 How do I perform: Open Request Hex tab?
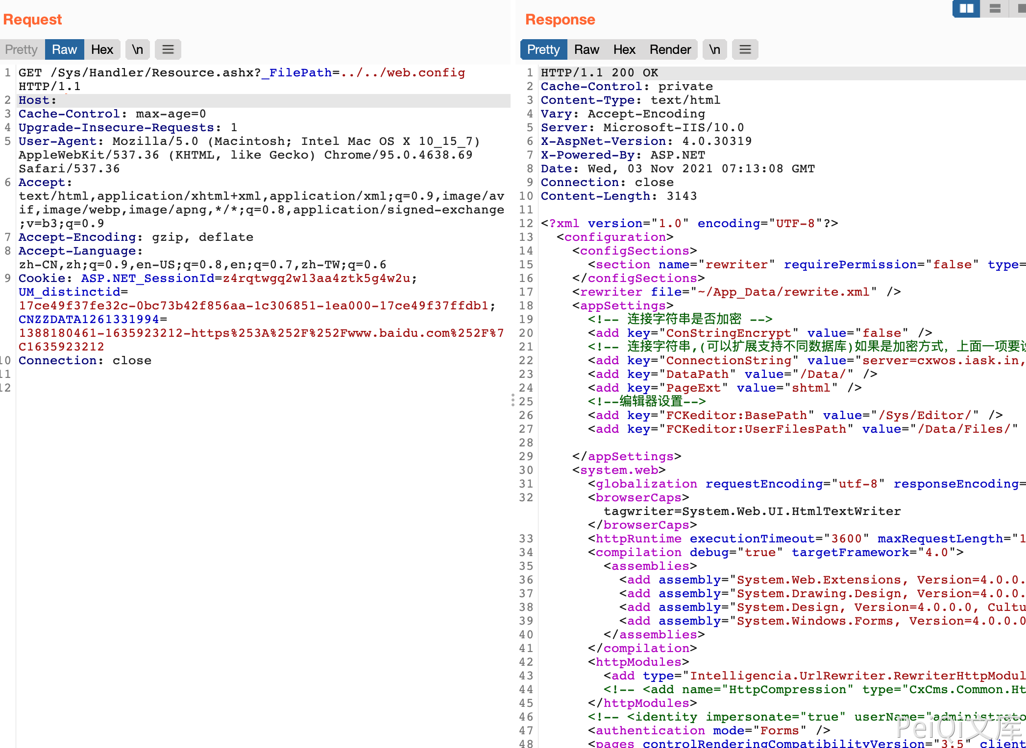pyautogui.click(x=102, y=49)
